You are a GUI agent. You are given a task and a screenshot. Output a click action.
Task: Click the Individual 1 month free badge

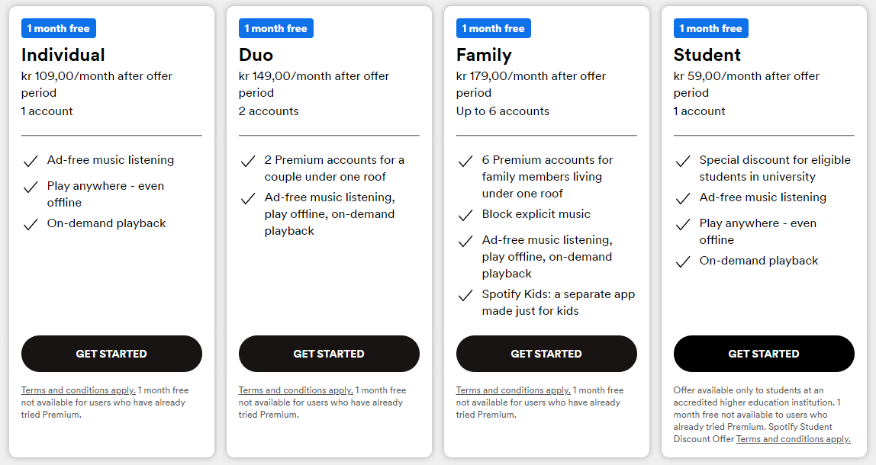click(x=59, y=28)
